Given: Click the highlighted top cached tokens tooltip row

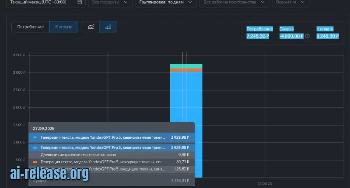Looking at the screenshot, I should (112, 137).
